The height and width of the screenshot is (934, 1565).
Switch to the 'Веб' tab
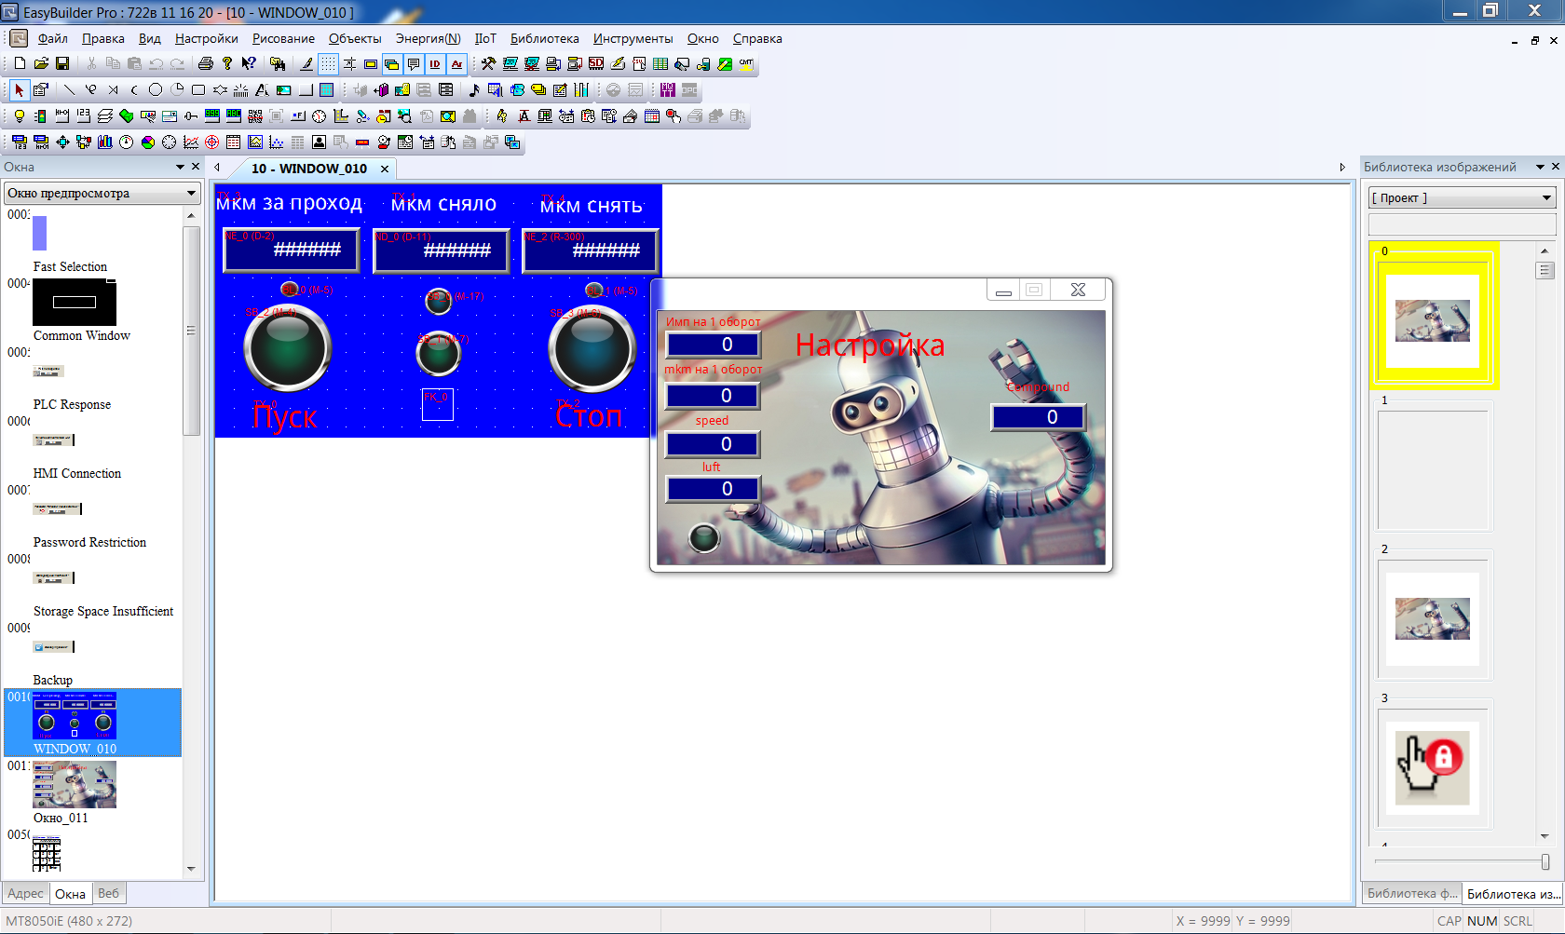point(109,893)
